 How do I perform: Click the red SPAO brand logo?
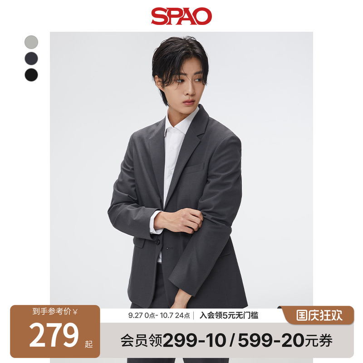tap(181, 16)
